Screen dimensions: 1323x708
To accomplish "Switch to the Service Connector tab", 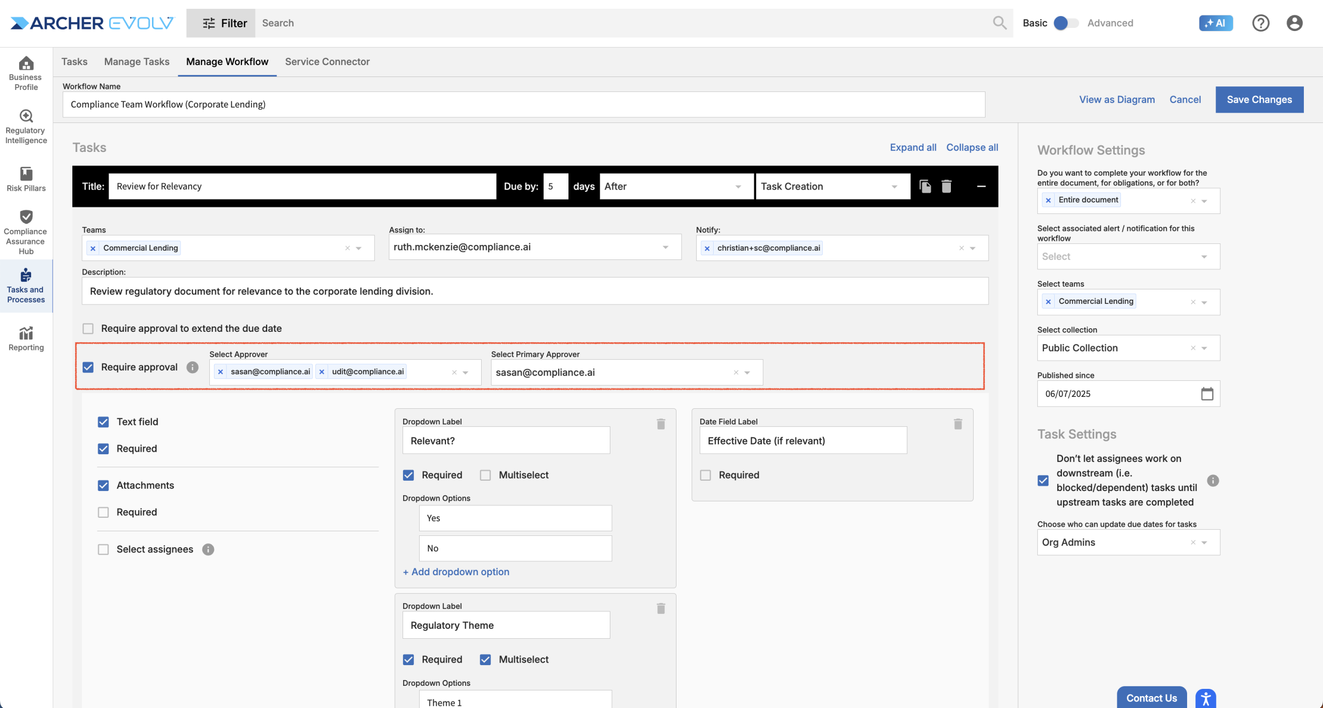I will pyautogui.click(x=327, y=61).
